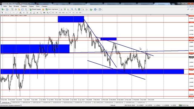Image resolution: width=194 pixels, height=109 pixels.
Task: Pick the rectangle shape tool
Action: point(44,13)
